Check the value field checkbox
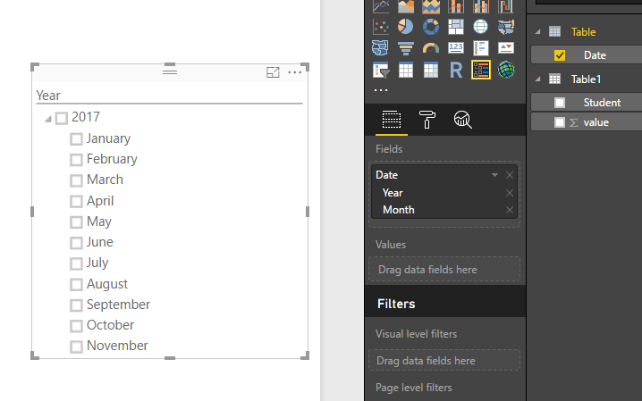Screen dimensions: 642x401 pos(560,122)
